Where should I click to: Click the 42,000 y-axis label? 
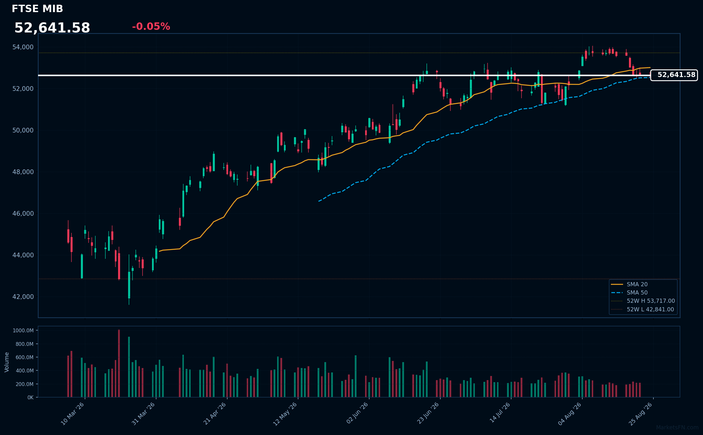click(x=23, y=297)
